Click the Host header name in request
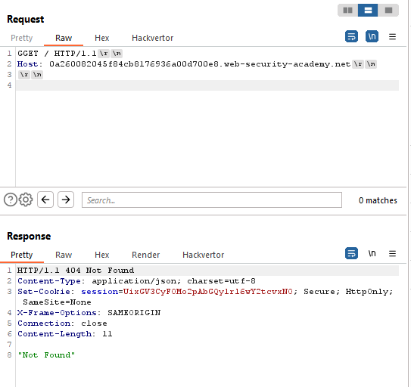 27,64
